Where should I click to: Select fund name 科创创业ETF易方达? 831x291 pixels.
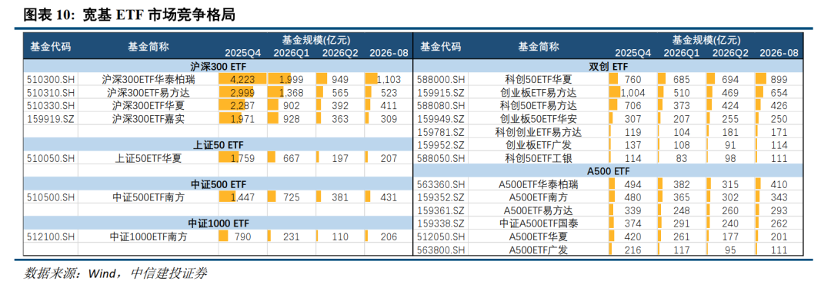pyautogui.click(x=539, y=131)
